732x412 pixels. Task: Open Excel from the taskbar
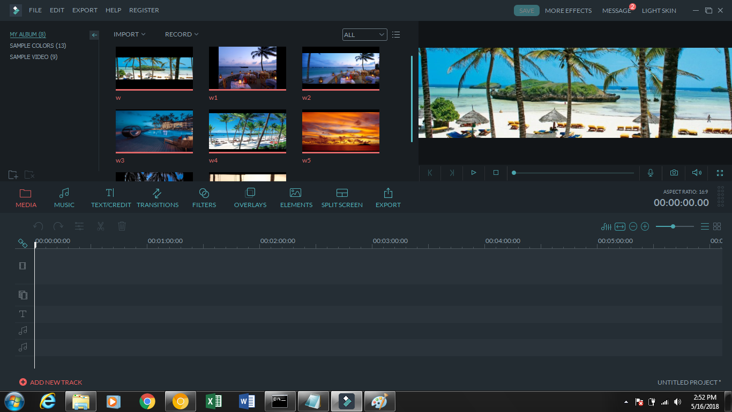coord(214,401)
